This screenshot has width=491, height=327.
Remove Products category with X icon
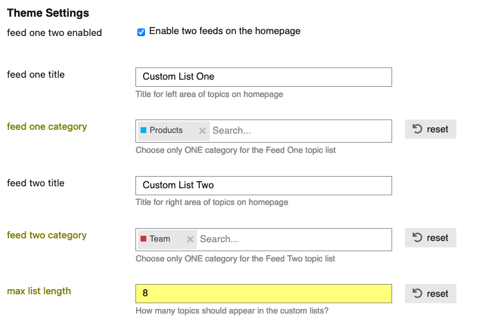(202, 130)
